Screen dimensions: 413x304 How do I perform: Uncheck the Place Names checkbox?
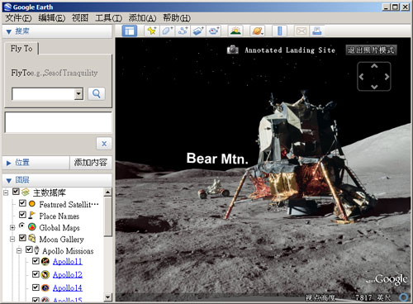(x=22, y=215)
